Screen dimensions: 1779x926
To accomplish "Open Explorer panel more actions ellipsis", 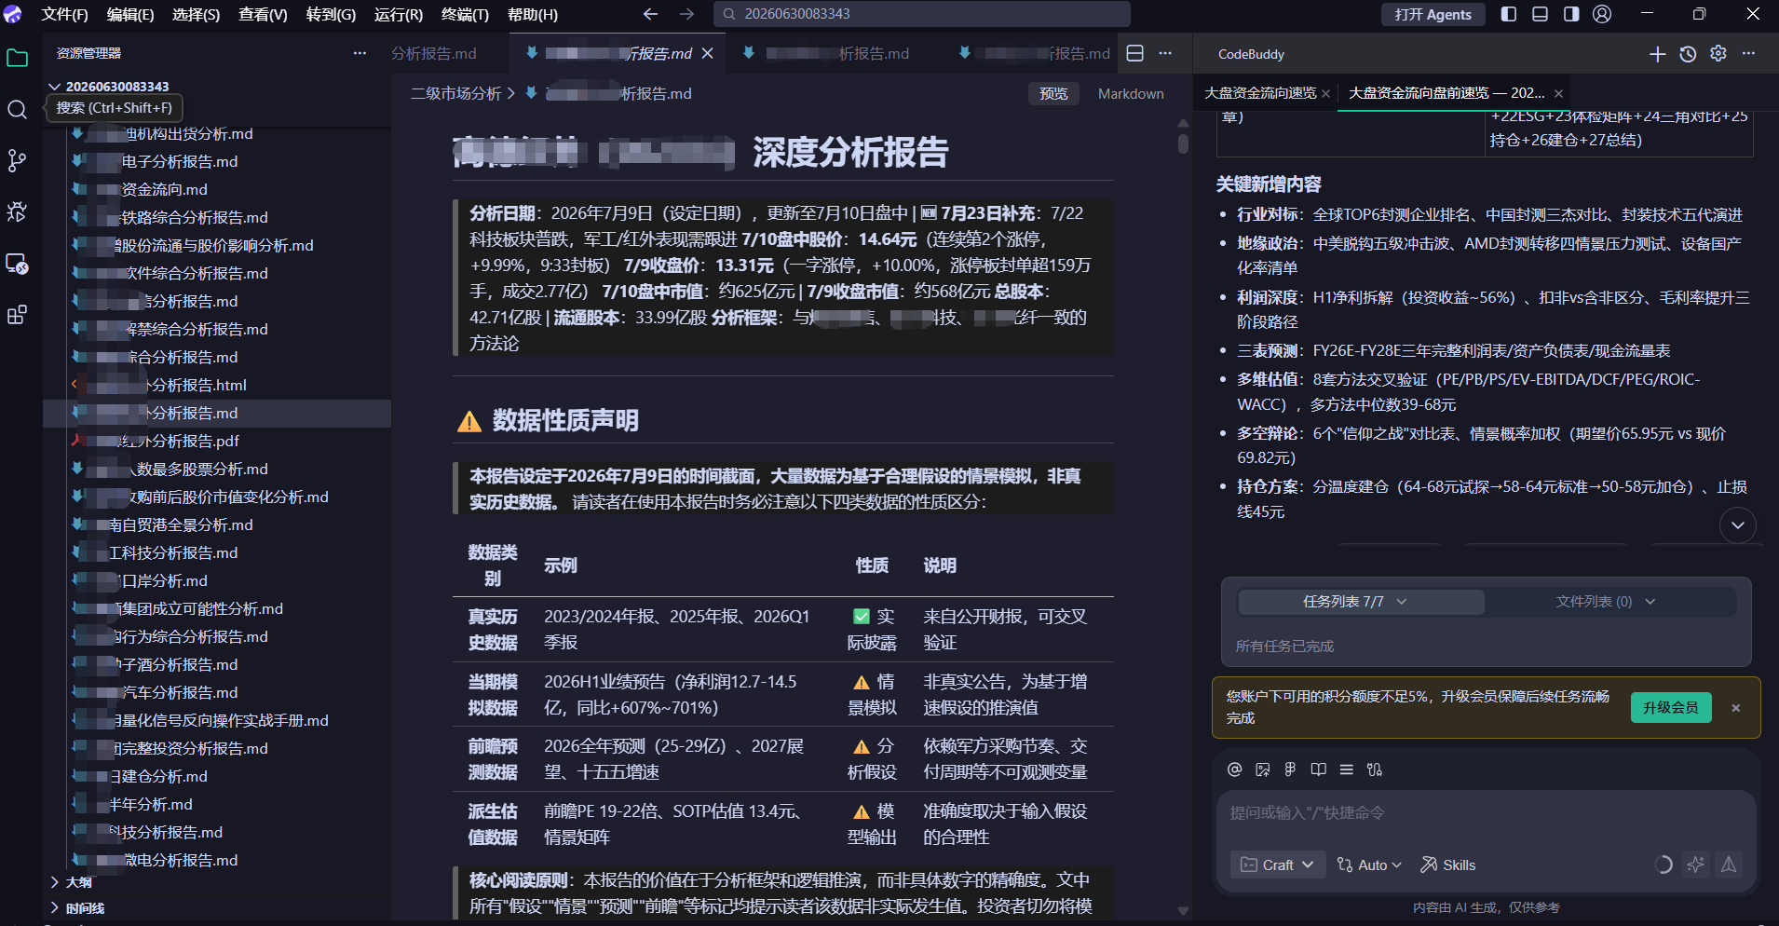I will point(360,53).
